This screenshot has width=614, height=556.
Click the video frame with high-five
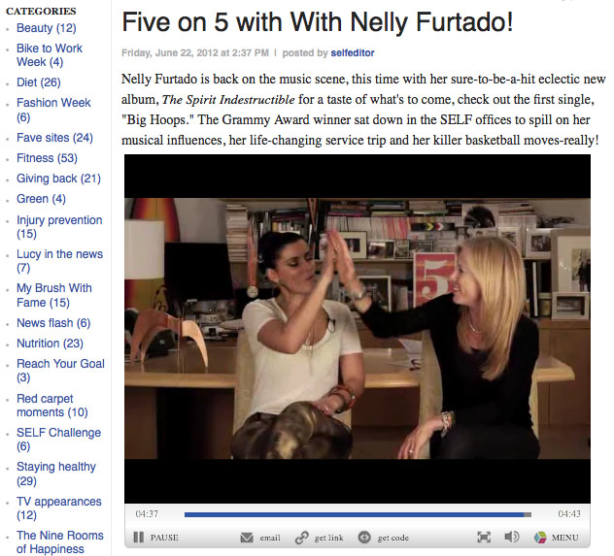pyautogui.click(x=358, y=328)
